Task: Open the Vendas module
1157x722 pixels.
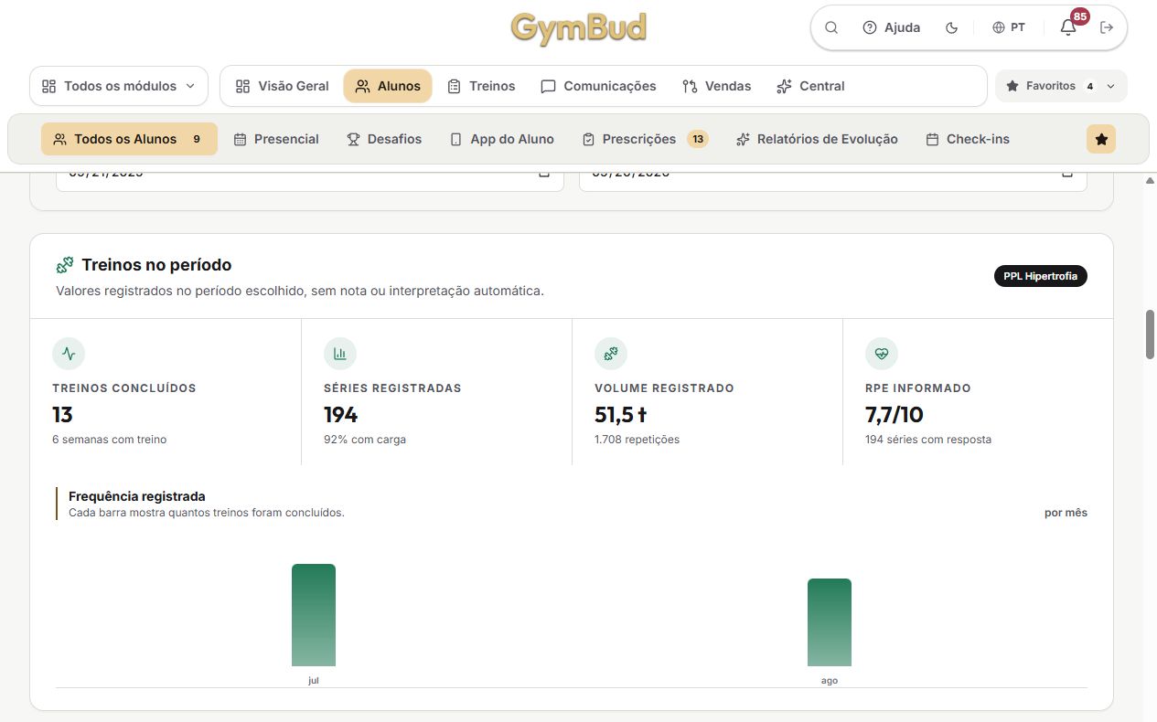Action: (717, 86)
